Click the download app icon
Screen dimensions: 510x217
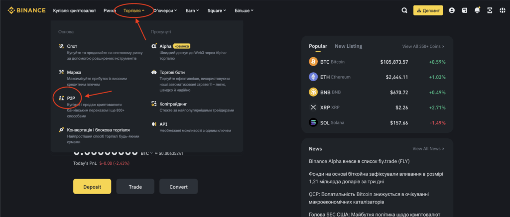(490, 10)
